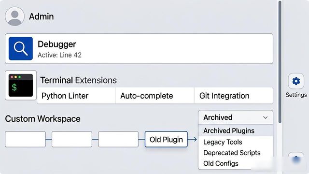The height and width of the screenshot is (174, 309).
Task: Click the second empty workspace slot
Action: click(x=72, y=139)
